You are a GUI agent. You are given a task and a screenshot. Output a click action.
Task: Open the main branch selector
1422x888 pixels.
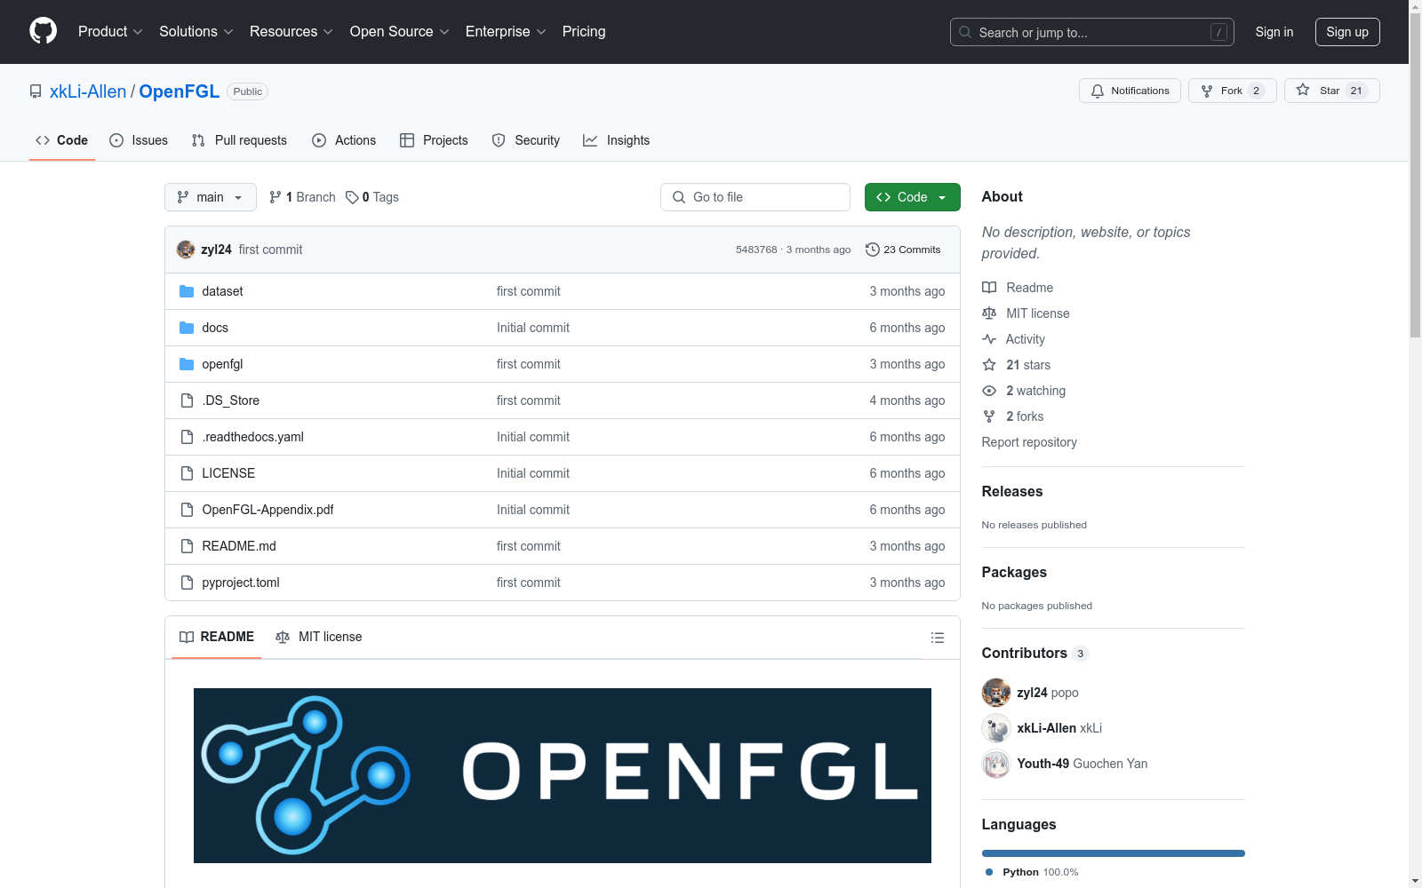211,197
